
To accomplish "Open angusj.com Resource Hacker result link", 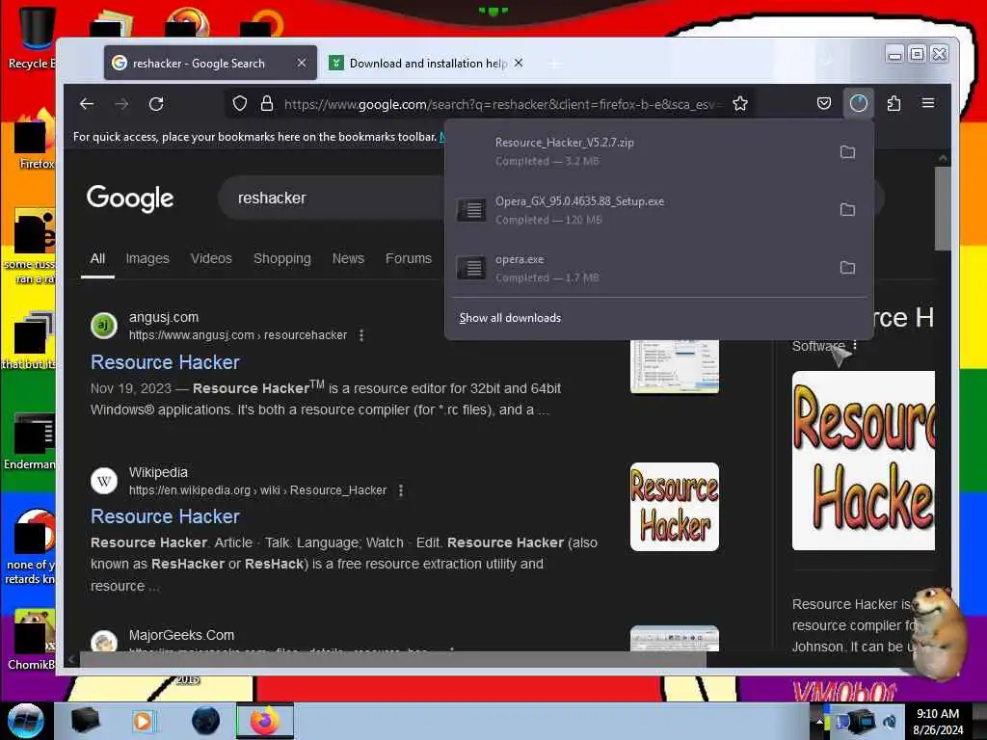I will click(165, 362).
